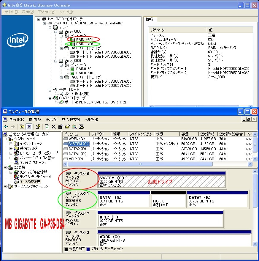Image resolution: width=259 pixels, height=261 pixels.
Task: Collapse the CD/DVD ドライブ node
Action: [50, 98]
